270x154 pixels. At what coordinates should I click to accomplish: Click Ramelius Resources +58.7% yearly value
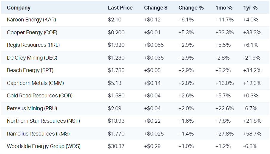(x=252, y=134)
